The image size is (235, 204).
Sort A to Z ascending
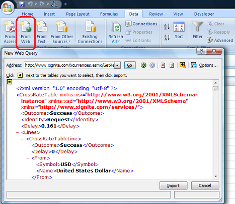(x=167, y=27)
